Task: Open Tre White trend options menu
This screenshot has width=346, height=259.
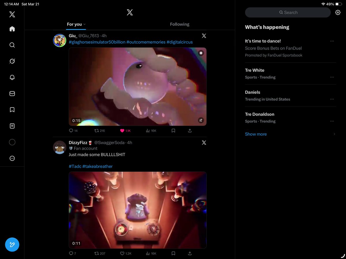Action: click(x=332, y=77)
